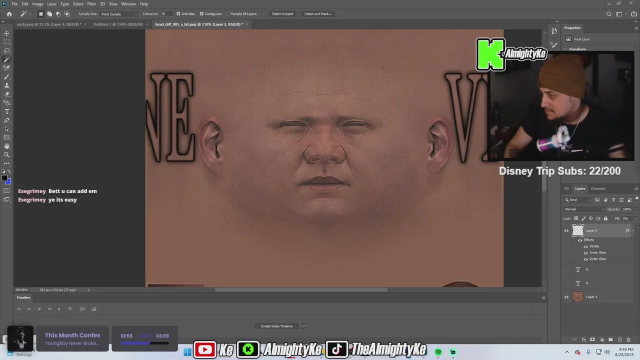
Task: Collapse Layer 2 effects list arrow
Action: pos(633,230)
